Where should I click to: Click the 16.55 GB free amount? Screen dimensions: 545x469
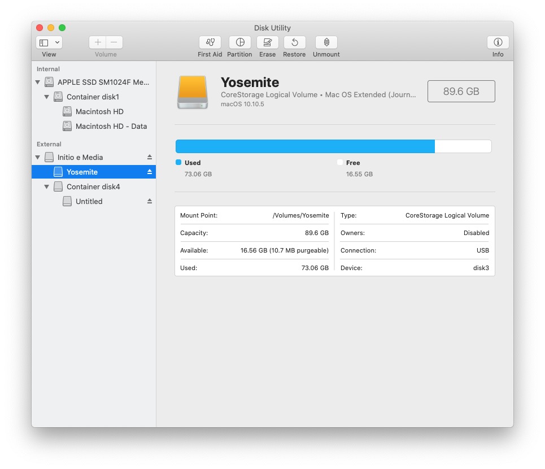[x=359, y=174]
